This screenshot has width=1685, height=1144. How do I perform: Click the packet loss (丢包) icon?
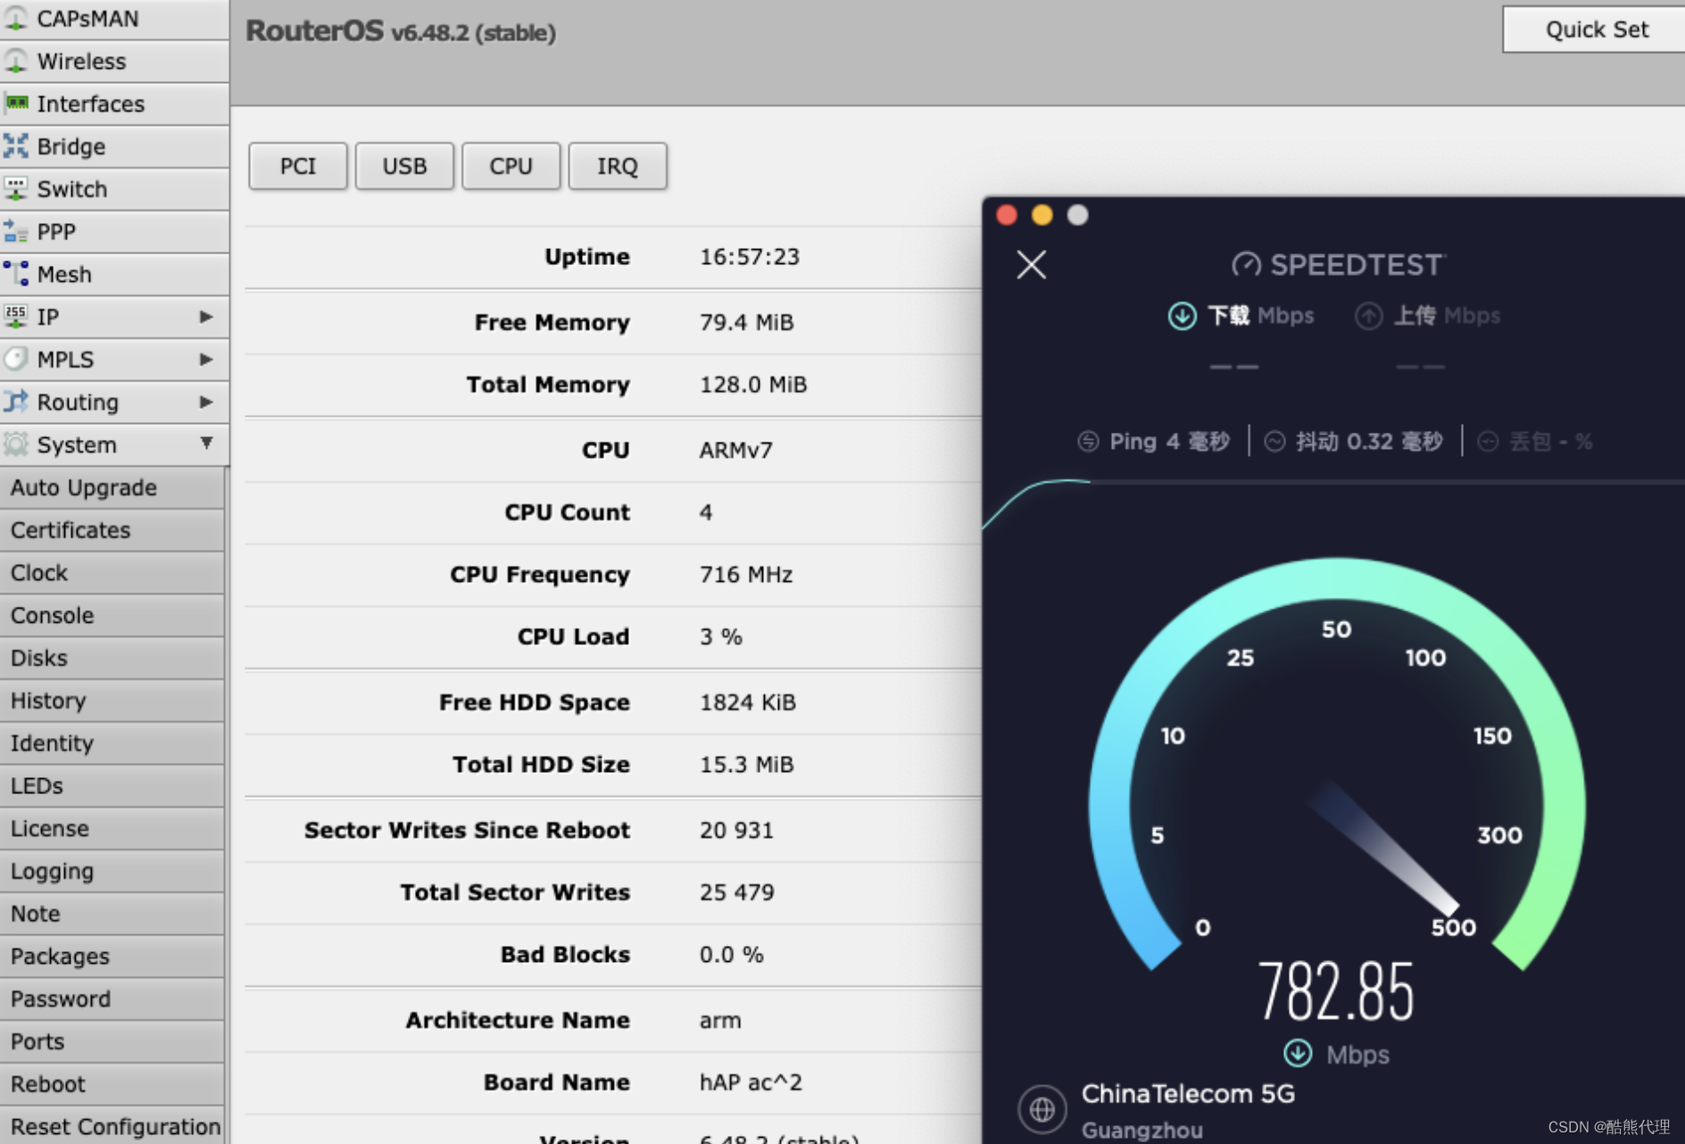pos(1488,441)
